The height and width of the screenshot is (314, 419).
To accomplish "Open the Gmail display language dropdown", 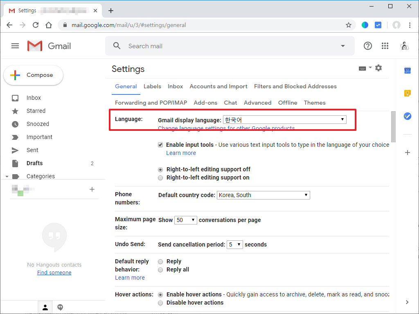I will 285,120.
